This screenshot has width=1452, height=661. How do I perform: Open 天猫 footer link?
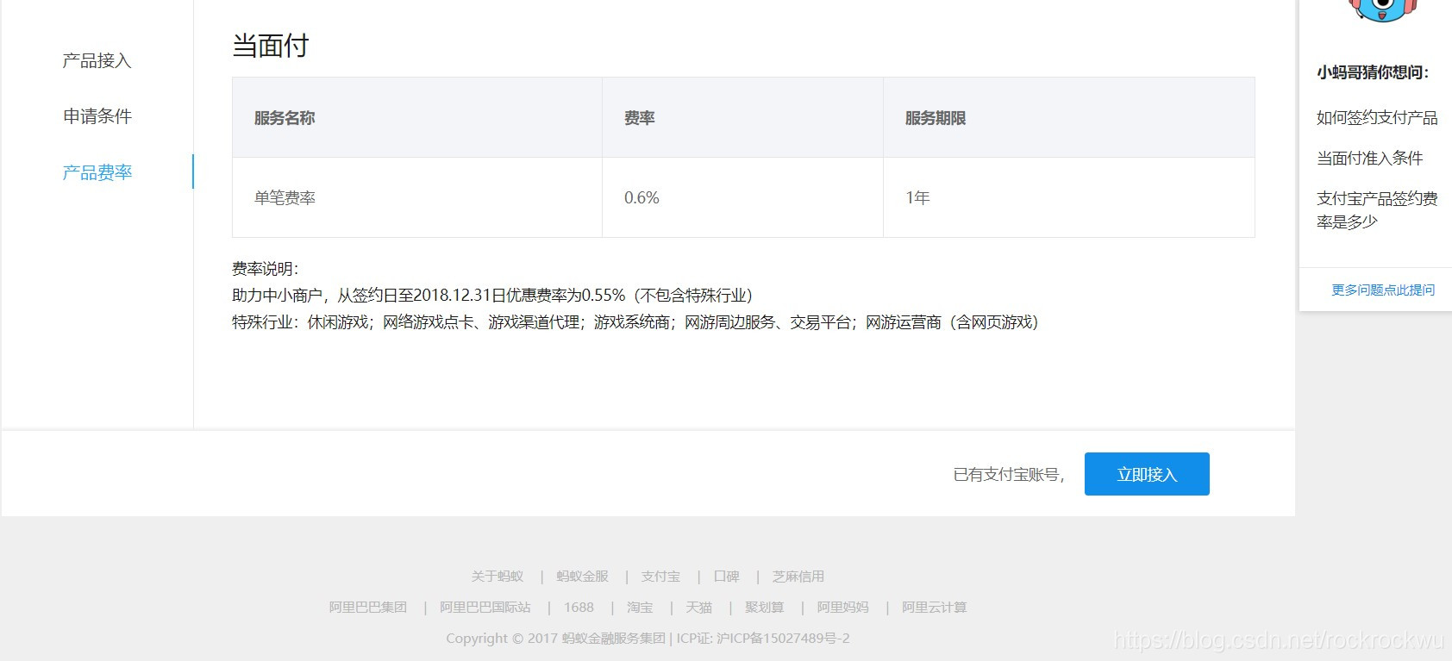tap(699, 608)
